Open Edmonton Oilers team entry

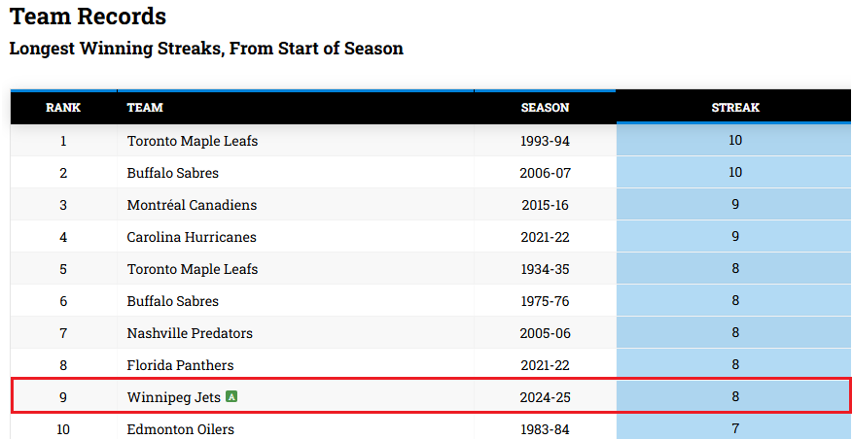tap(180, 429)
